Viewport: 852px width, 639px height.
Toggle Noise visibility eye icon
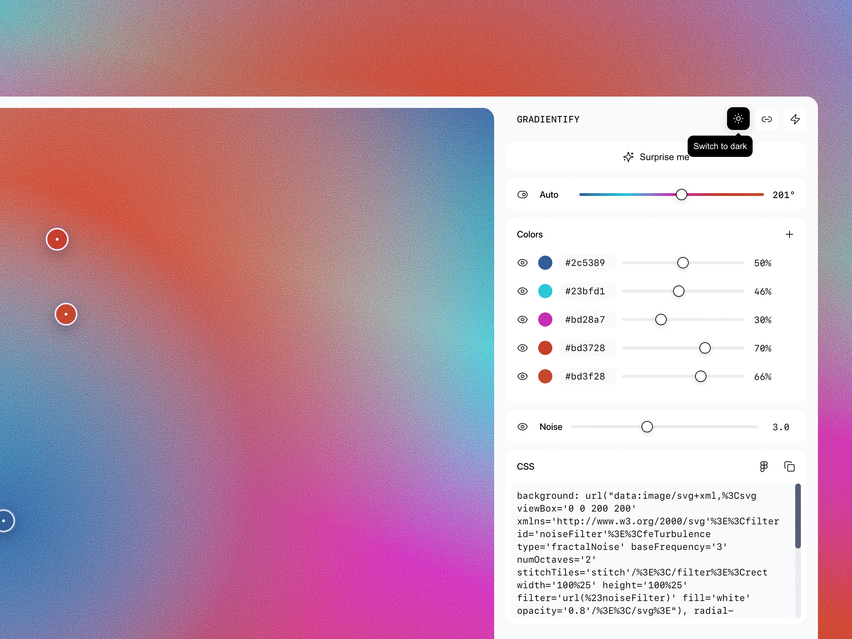coord(522,427)
